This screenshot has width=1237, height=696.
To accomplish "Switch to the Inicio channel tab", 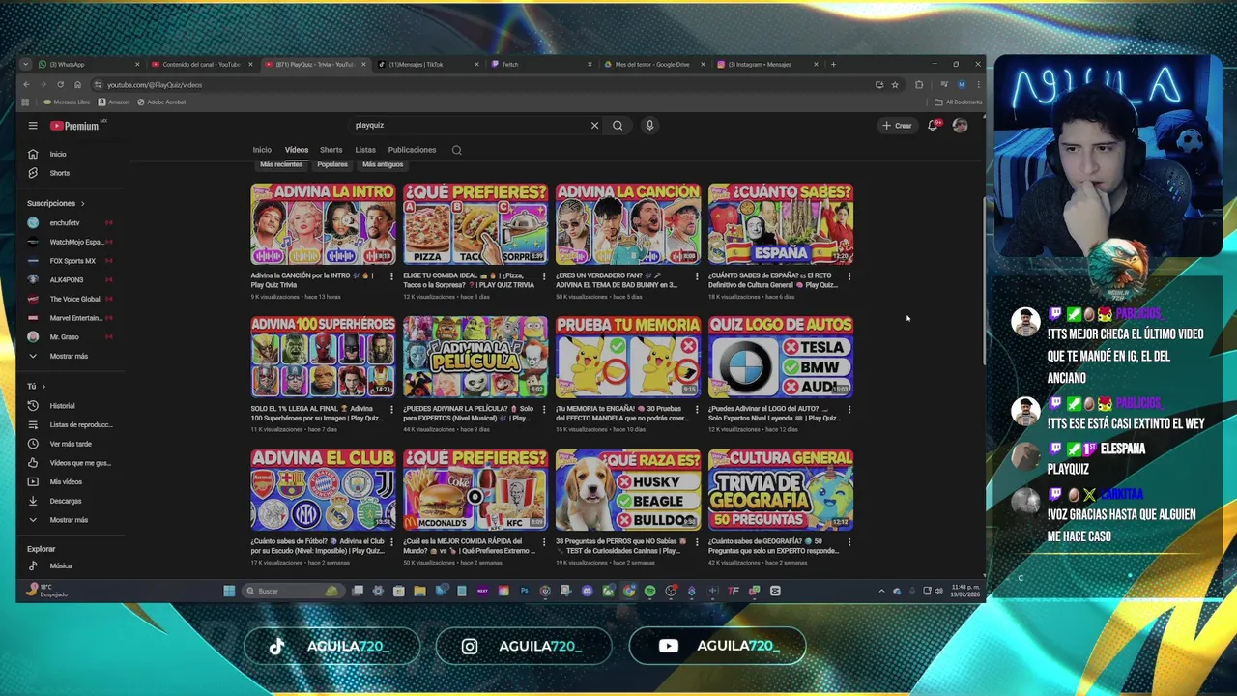I will [x=262, y=150].
